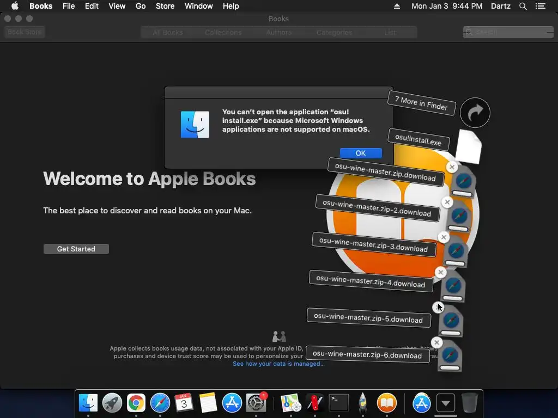Viewport: 558px width, 418px height.
Task: Open Spotlight search magnifier in menu bar
Action: pyautogui.click(x=523, y=6)
